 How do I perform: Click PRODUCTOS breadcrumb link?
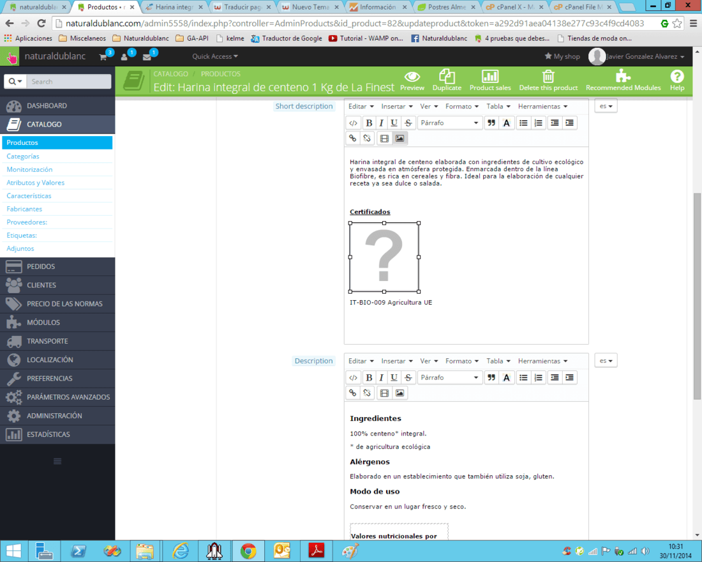tap(220, 74)
